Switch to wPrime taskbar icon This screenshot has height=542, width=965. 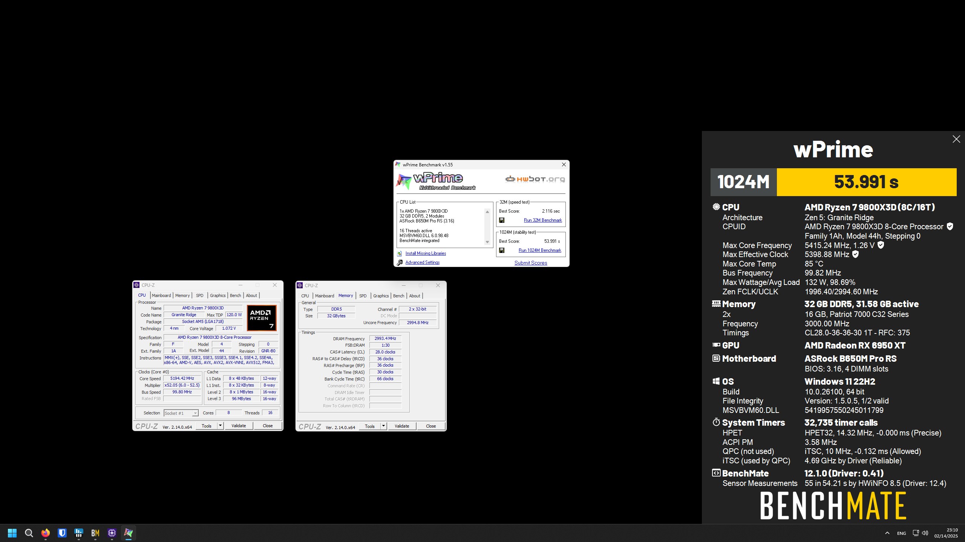pyautogui.click(x=128, y=533)
